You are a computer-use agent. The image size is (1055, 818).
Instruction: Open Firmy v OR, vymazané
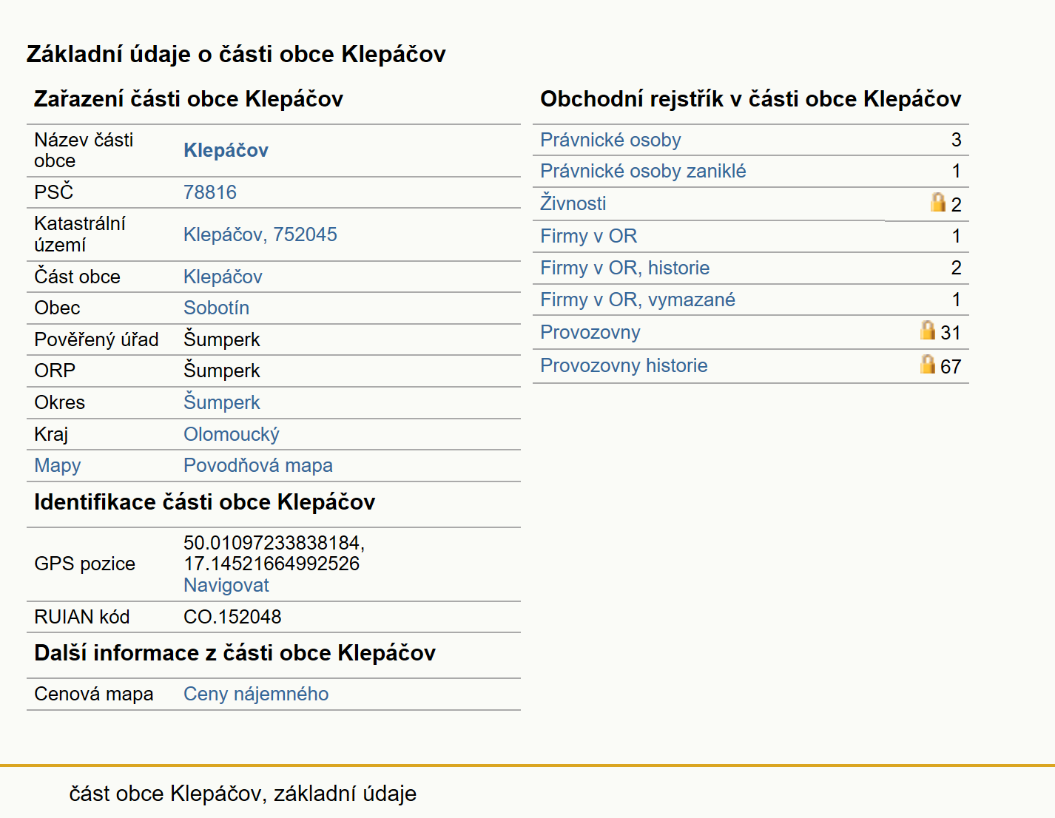point(637,300)
